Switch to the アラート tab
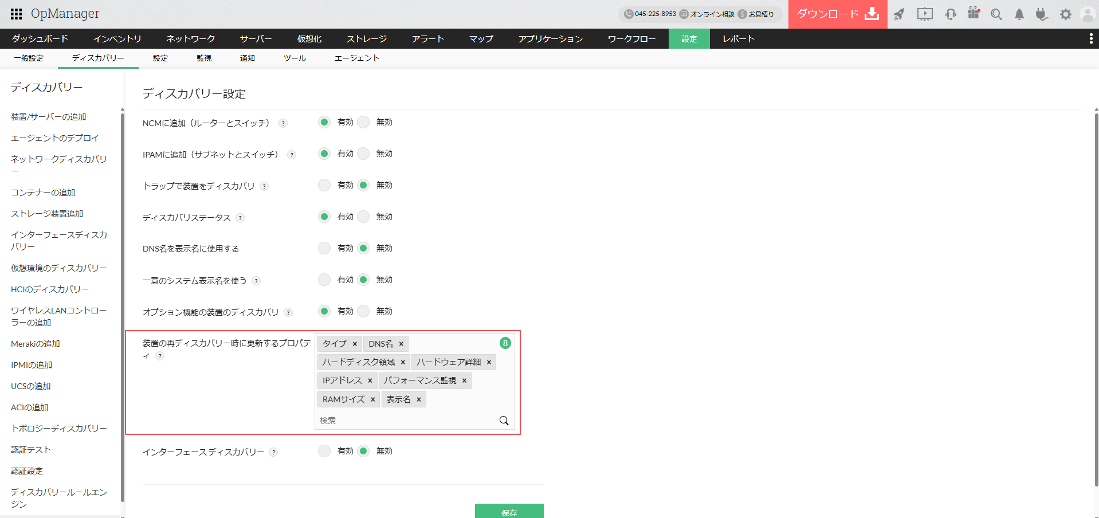The image size is (1099, 518). [428, 38]
